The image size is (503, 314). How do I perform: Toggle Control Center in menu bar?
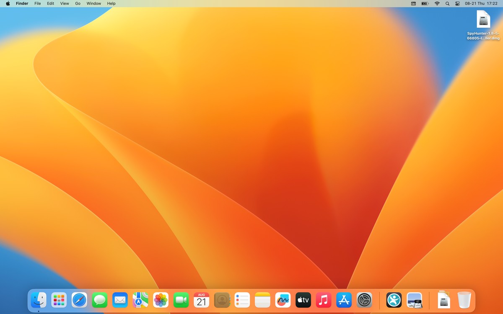pos(457,3)
